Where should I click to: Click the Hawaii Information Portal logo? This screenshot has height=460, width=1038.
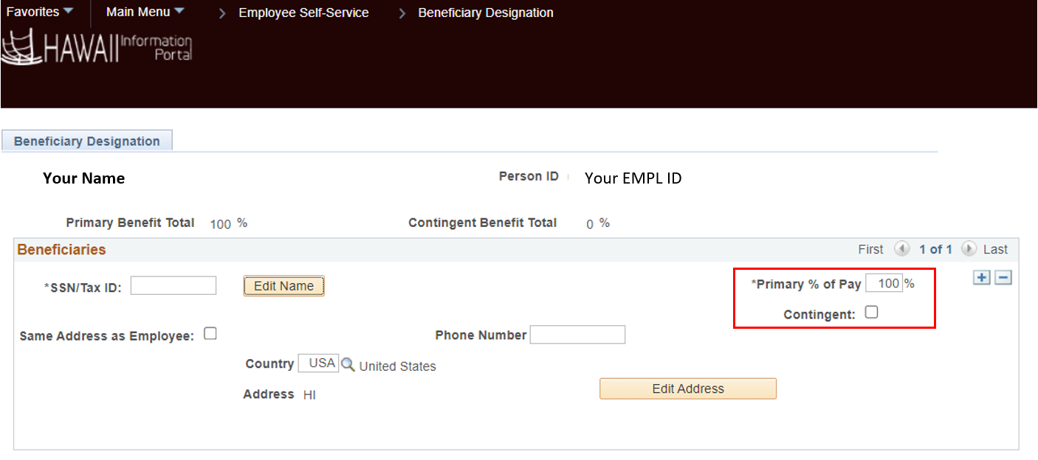tap(97, 46)
